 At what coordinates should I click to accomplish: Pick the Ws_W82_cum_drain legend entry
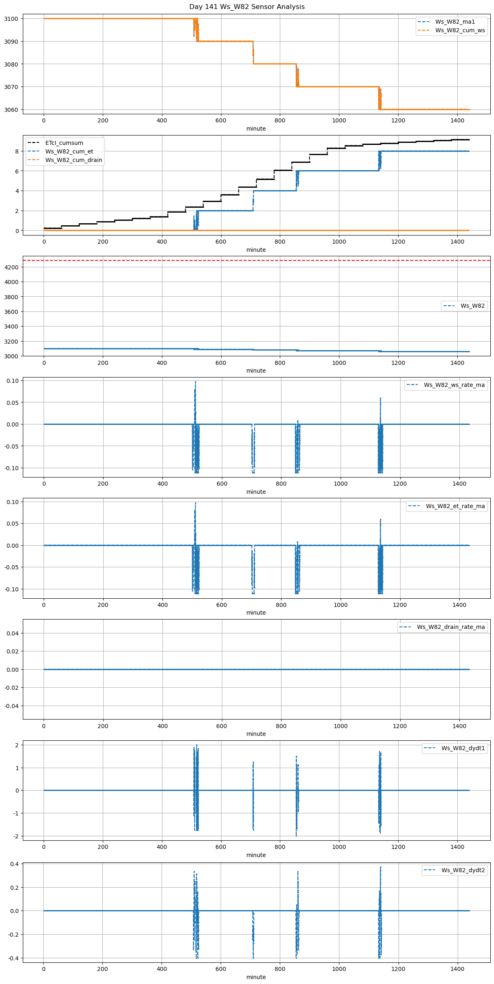point(73,160)
